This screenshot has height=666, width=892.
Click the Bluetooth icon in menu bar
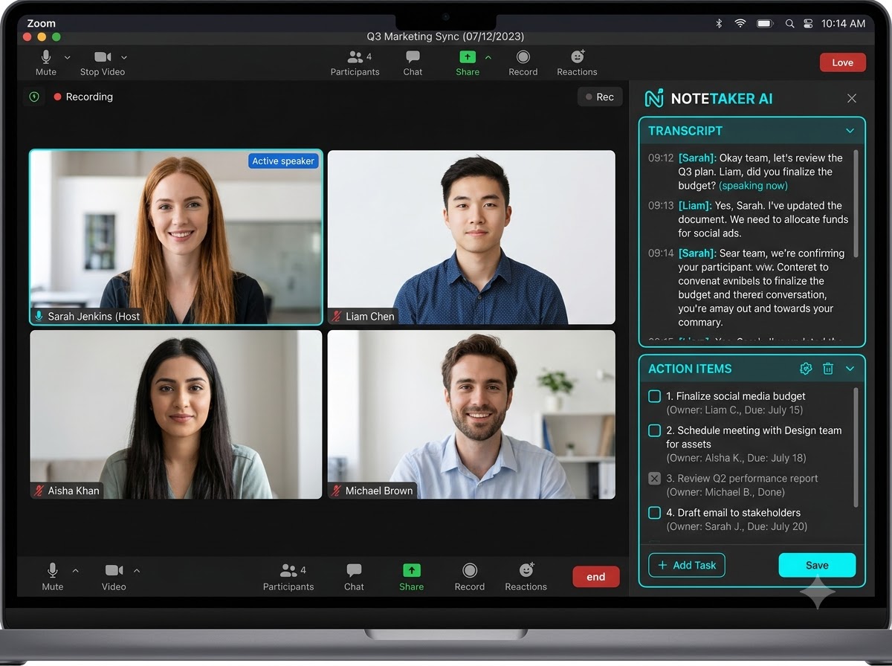719,24
